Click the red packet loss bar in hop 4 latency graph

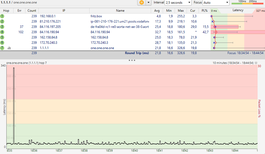[x=238, y=32]
